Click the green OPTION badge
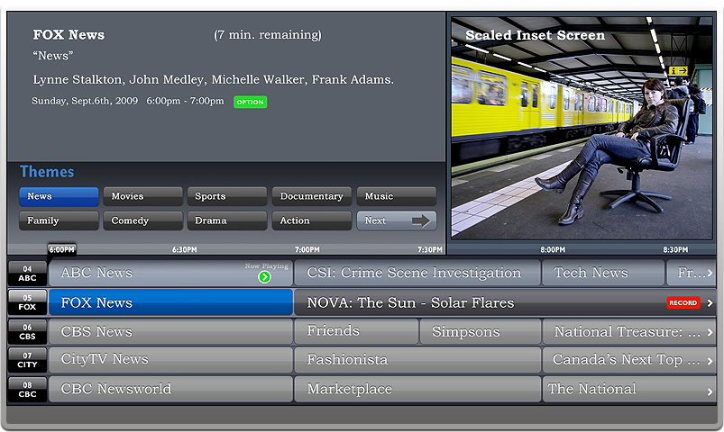724x432 pixels. click(x=251, y=102)
